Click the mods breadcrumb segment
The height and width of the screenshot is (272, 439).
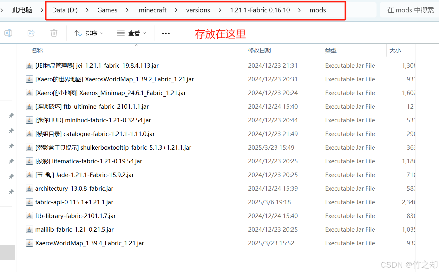tap(318, 10)
